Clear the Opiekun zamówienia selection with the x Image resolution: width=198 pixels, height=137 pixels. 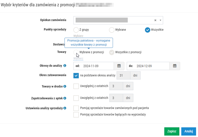tap(155, 20)
